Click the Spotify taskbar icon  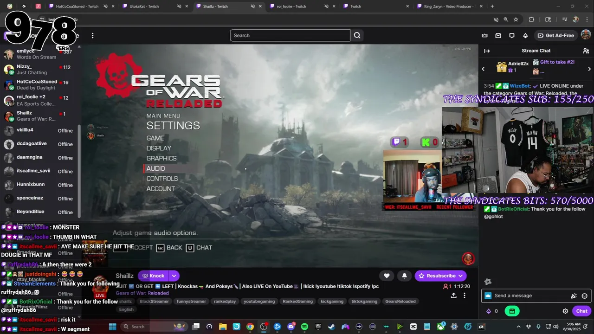[304, 327]
